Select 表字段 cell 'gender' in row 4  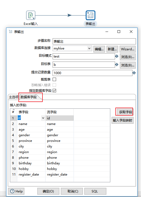[x=31, y=135]
